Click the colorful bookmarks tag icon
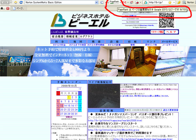196x140 pixels. point(132,2)
